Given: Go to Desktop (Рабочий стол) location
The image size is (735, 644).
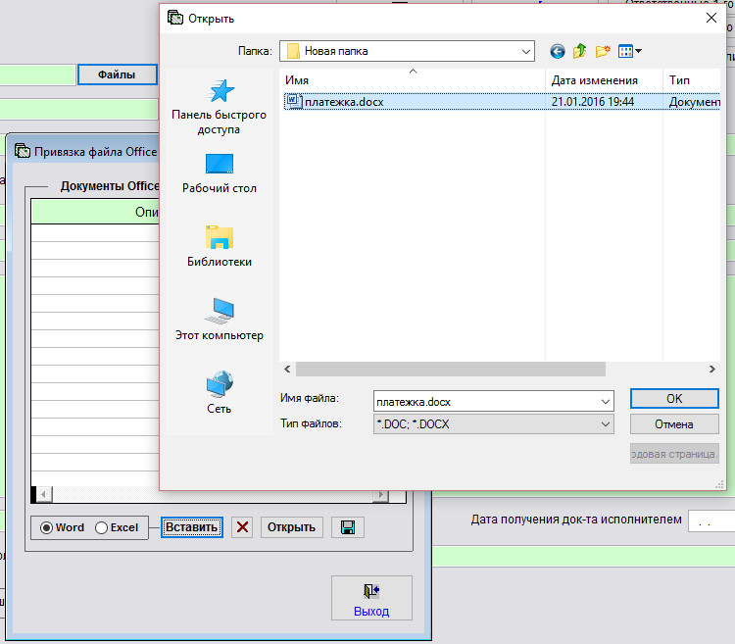Looking at the screenshot, I should pyautogui.click(x=219, y=173).
